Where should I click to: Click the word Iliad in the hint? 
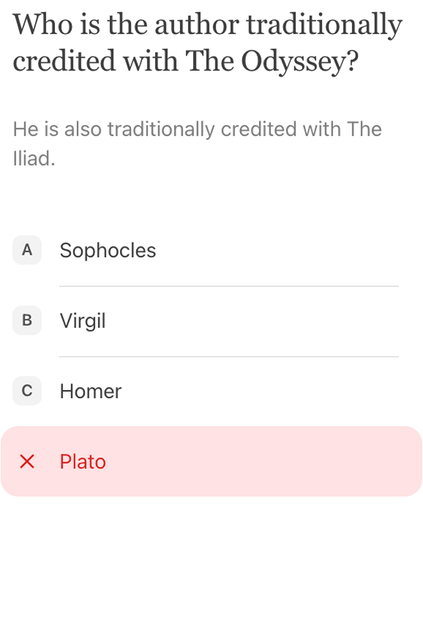click(32, 158)
